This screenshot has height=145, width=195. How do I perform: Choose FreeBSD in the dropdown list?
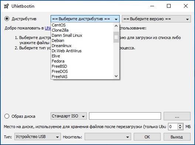click(82, 66)
